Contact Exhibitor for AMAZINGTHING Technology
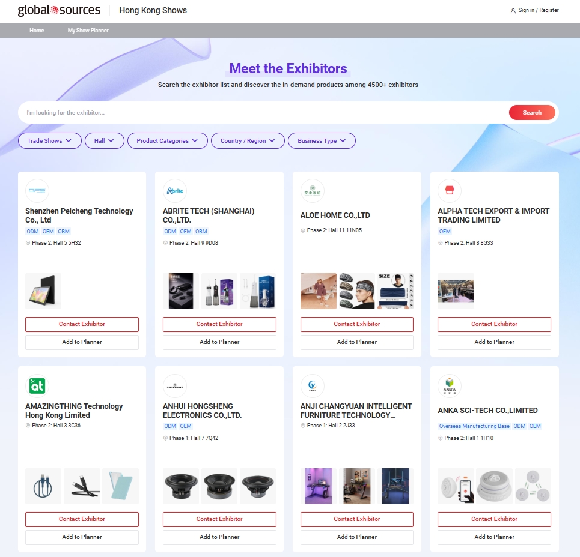 (x=82, y=519)
